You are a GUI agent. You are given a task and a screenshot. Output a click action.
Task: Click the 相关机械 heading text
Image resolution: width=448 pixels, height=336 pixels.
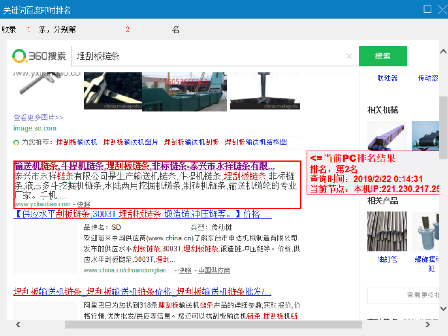tap(383, 110)
